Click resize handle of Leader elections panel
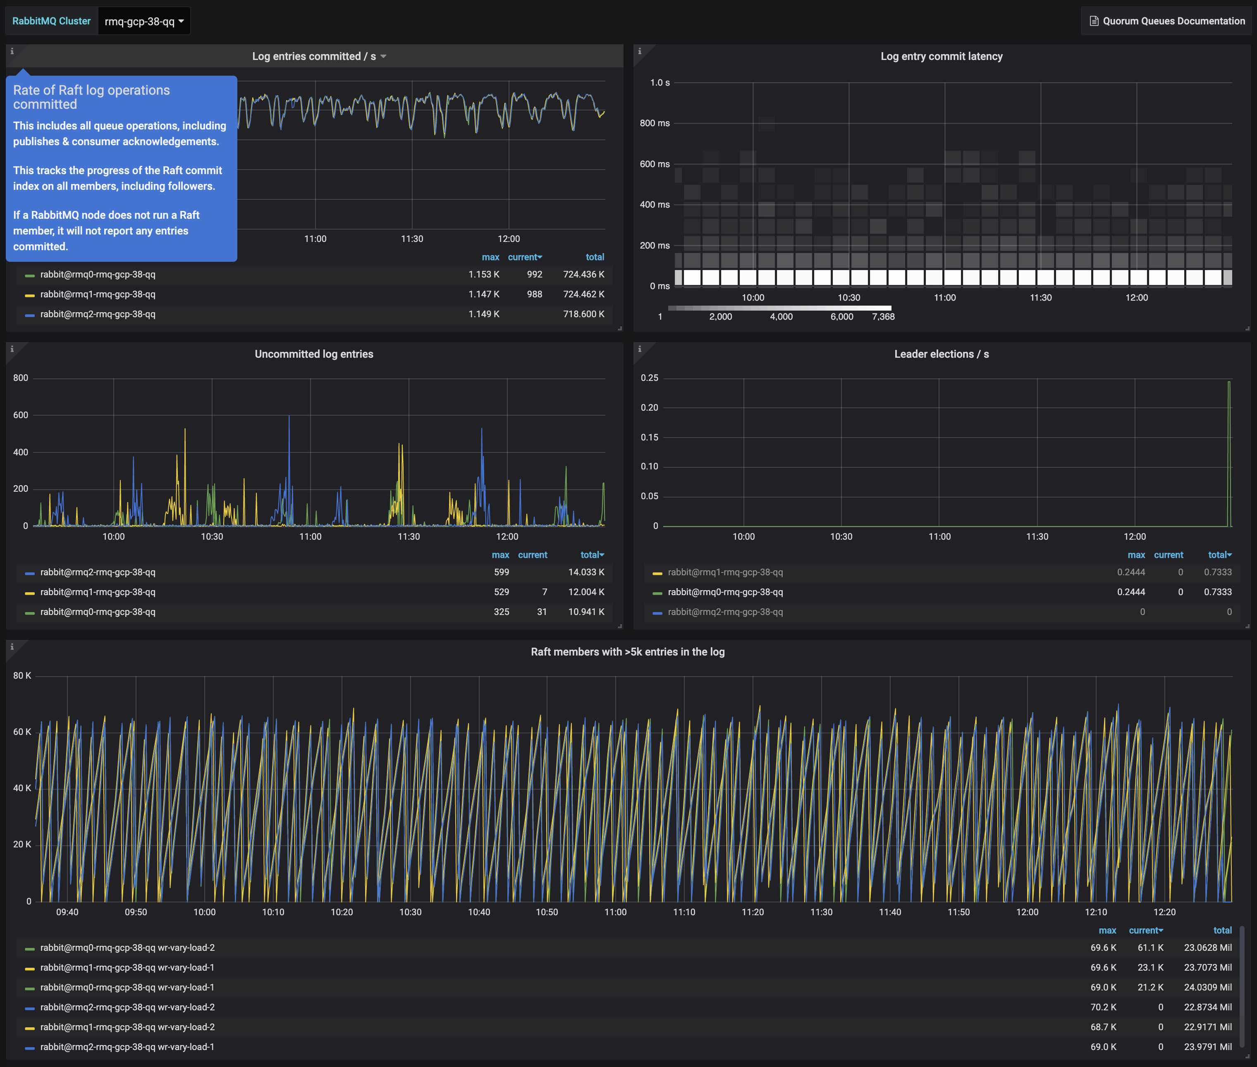The width and height of the screenshot is (1257, 1067). tap(1247, 626)
